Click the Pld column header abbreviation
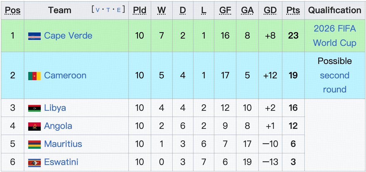 pos(139,10)
